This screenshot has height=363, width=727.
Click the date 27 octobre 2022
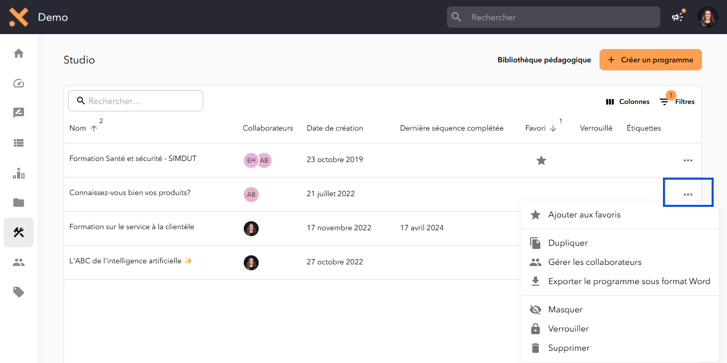click(335, 262)
